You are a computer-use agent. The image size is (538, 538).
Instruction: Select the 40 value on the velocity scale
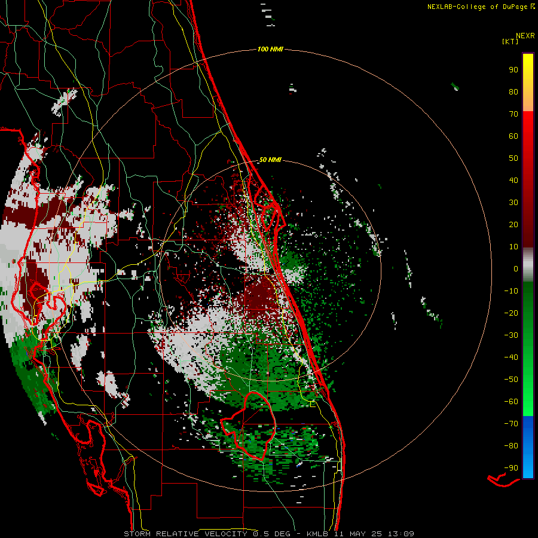(513, 181)
